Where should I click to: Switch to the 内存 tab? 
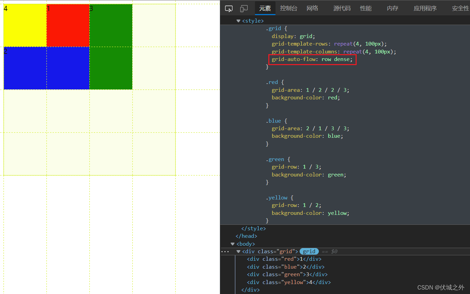coord(393,9)
